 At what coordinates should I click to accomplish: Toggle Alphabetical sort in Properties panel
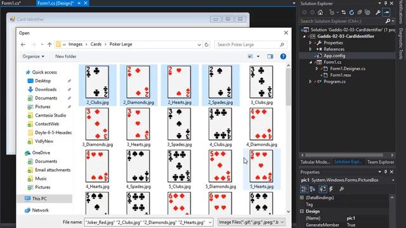click(x=312, y=189)
